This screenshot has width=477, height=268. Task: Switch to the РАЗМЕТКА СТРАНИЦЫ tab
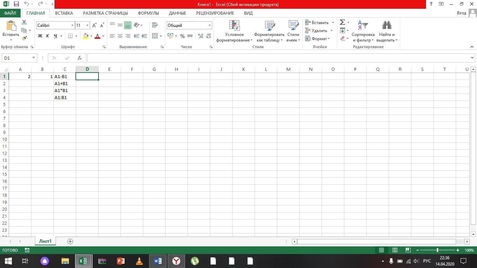(105, 13)
